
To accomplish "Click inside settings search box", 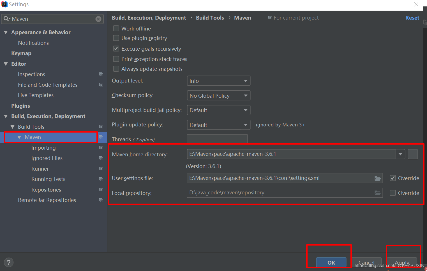I will pos(52,19).
